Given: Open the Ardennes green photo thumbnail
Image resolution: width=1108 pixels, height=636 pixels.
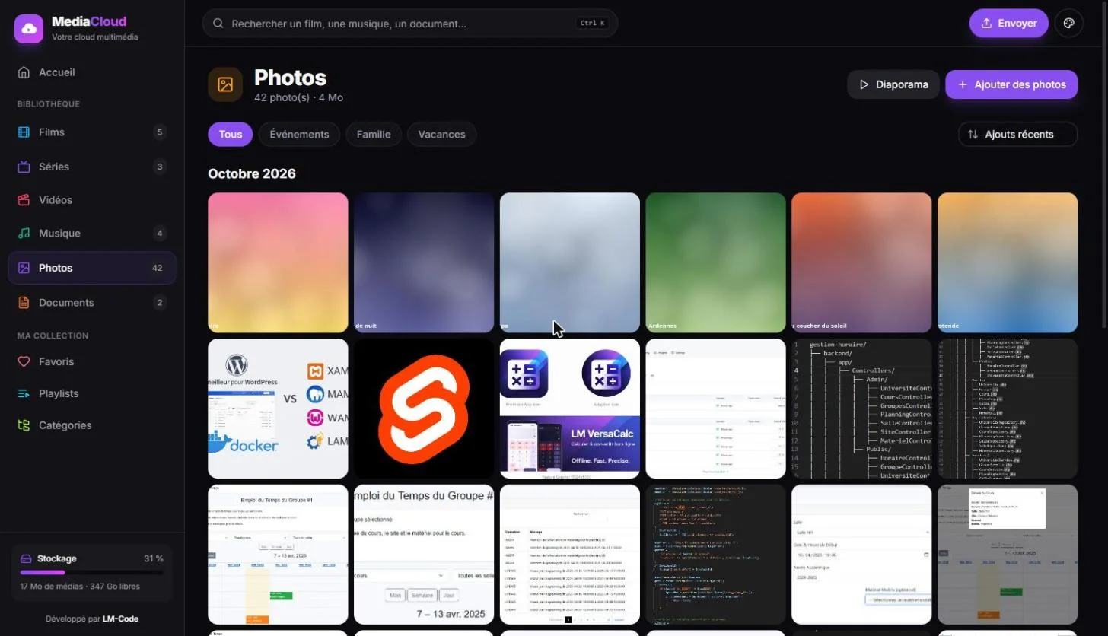Looking at the screenshot, I should pyautogui.click(x=715, y=262).
